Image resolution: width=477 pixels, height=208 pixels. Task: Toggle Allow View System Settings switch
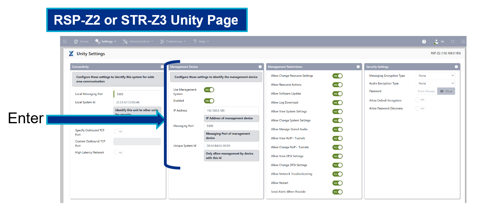[337, 112]
